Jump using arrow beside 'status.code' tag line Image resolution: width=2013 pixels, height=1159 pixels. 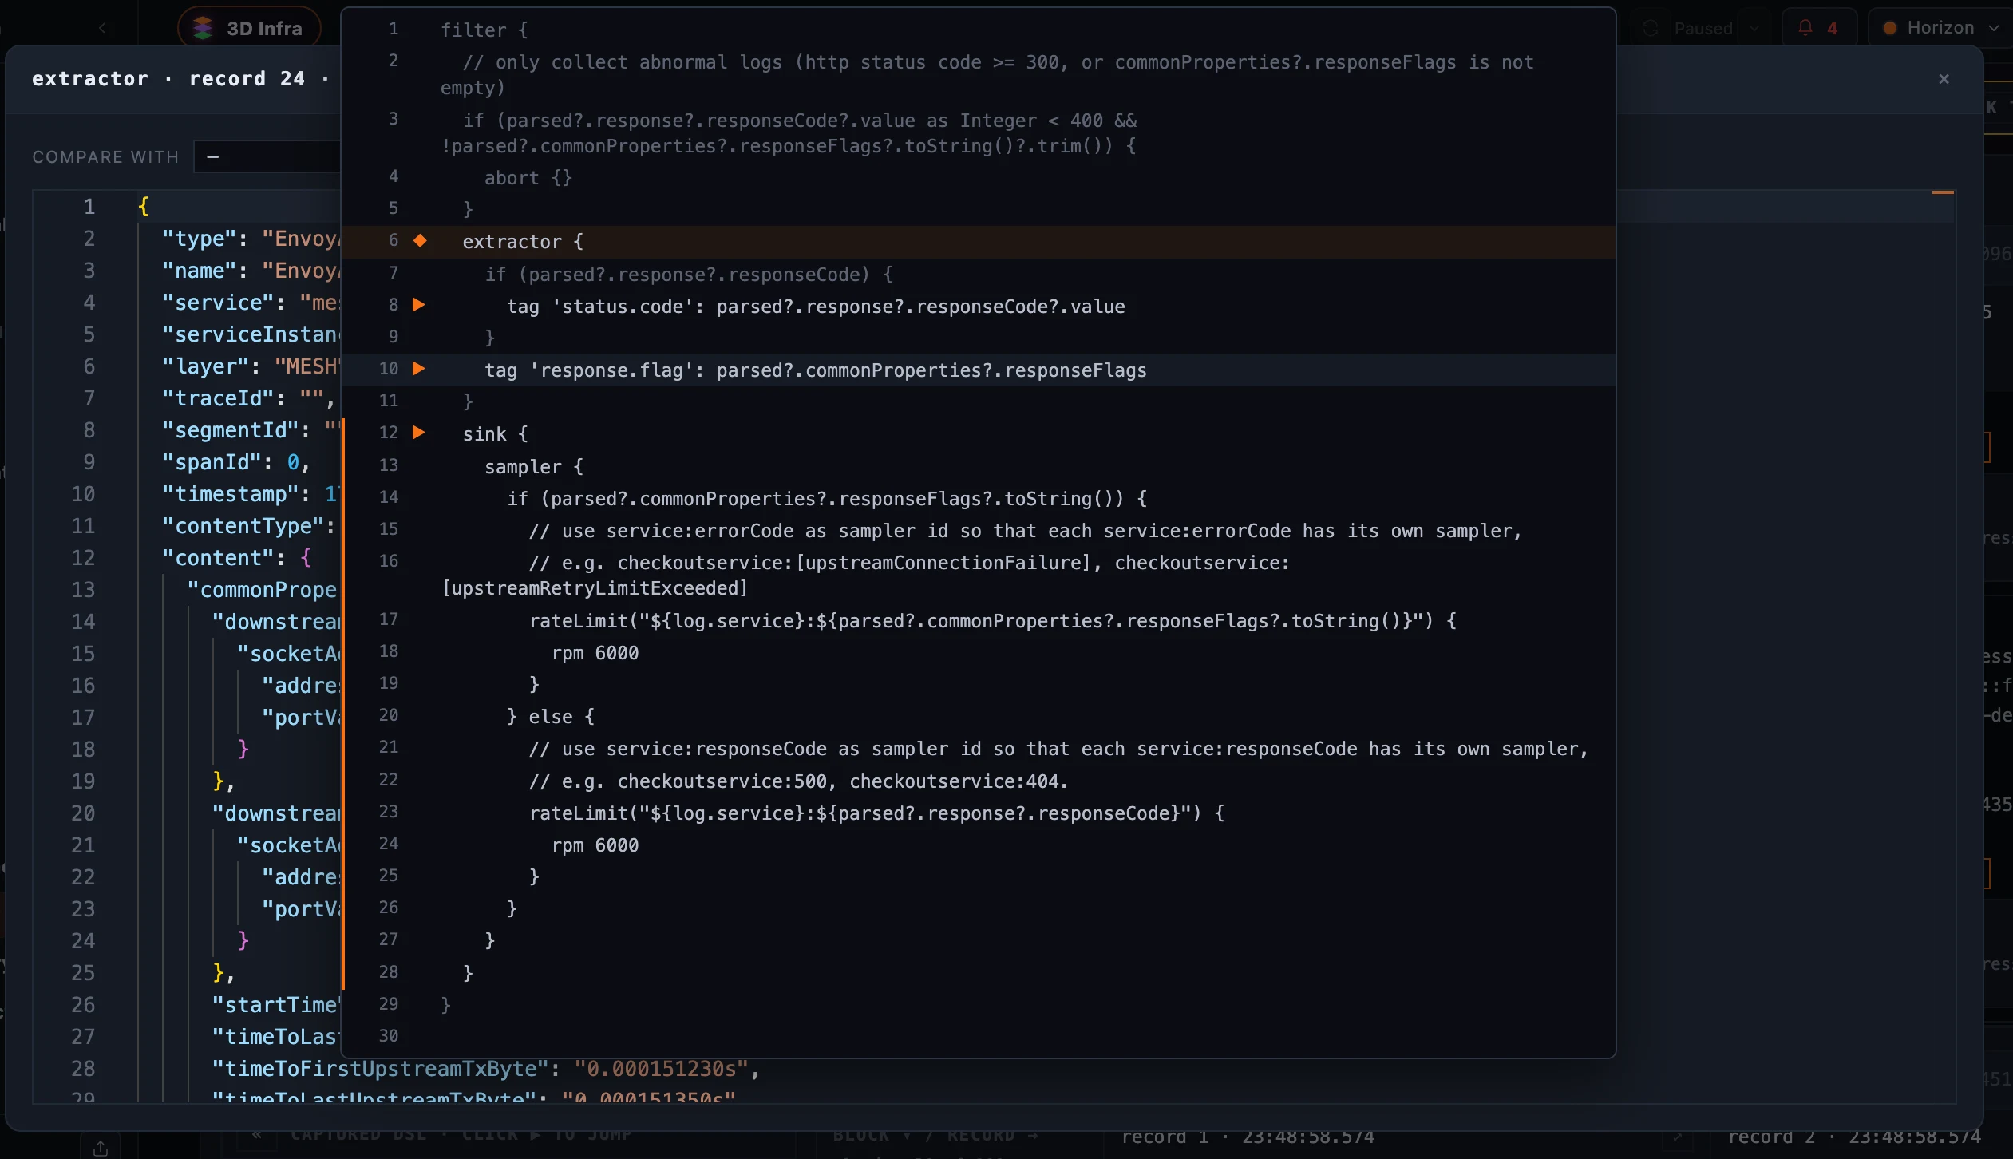(x=418, y=304)
